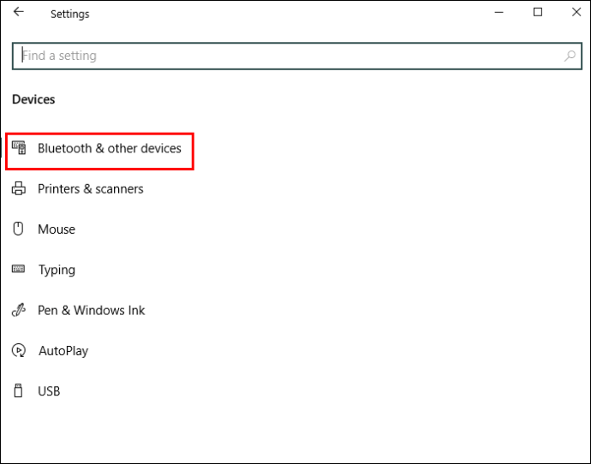Select the Typing settings page

coord(57,270)
